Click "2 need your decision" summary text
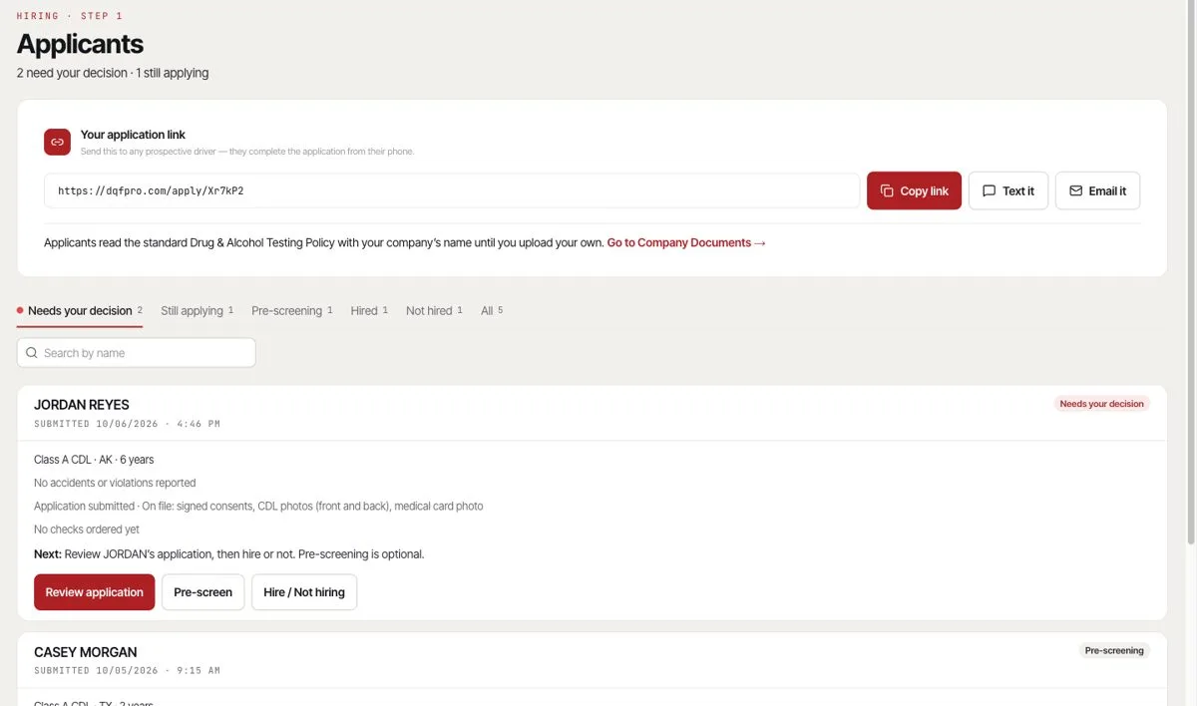This screenshot has height=706, width=1197. [x=72, y=73]
